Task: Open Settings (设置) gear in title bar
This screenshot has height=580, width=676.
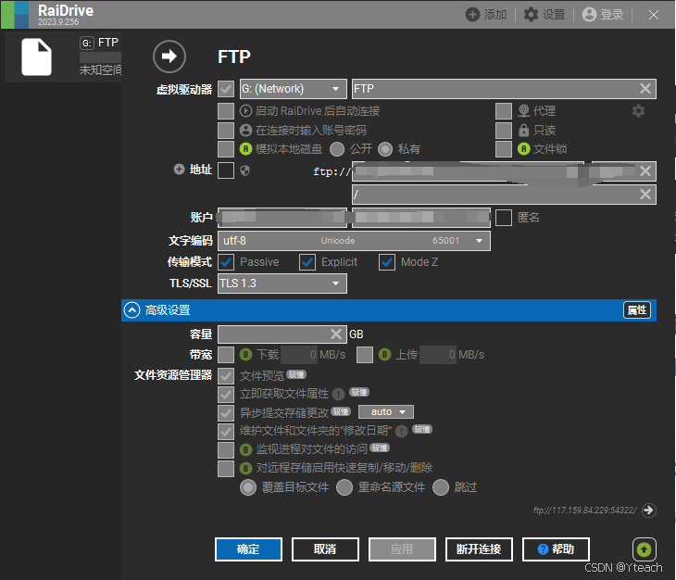Action: pyautogui.click(x=531, y=15)
